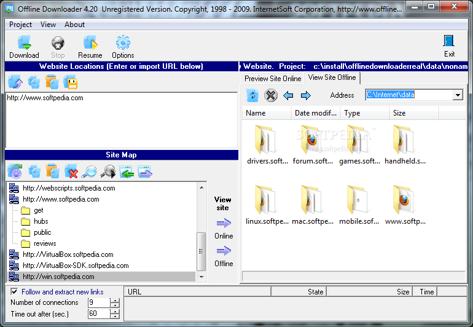Decrease Number of connections with down arrow
The height and width of the screenshot is (327, 473).
click(x=115, y=305)
